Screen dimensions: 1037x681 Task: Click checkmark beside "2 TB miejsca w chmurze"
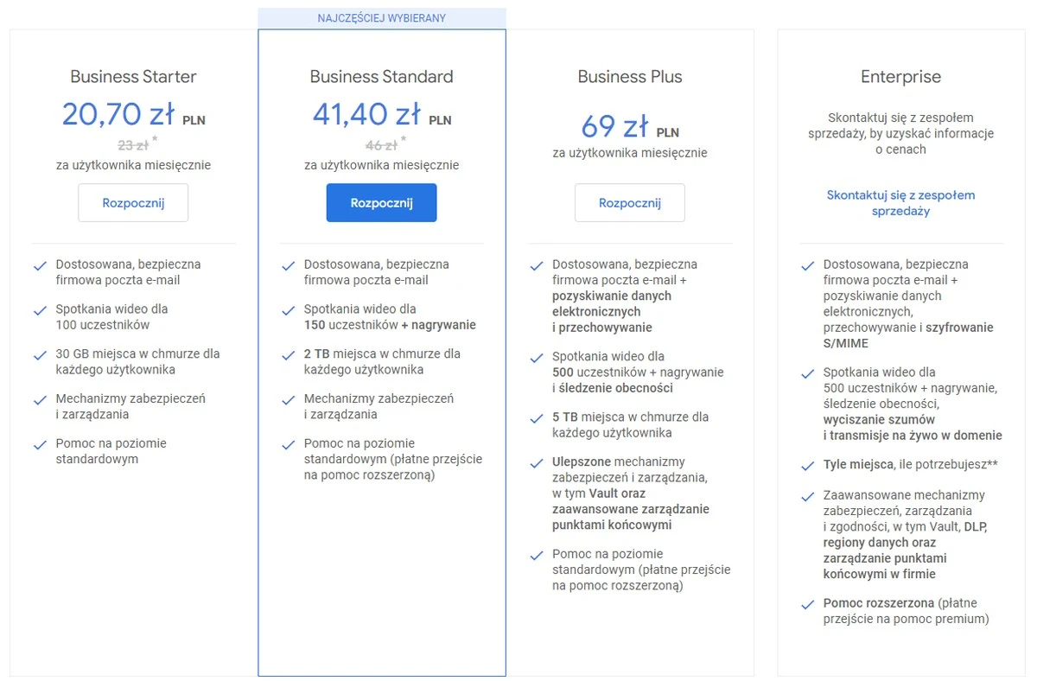[289, 354]
